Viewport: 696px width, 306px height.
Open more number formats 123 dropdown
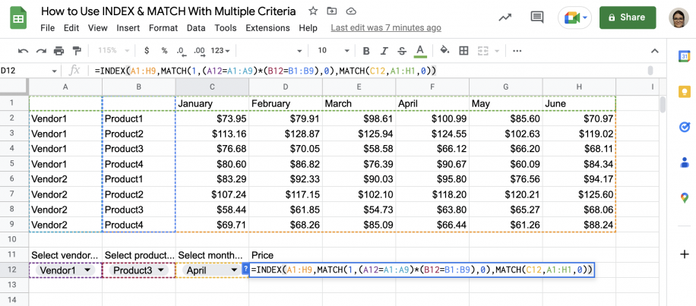tap(220, 51)
